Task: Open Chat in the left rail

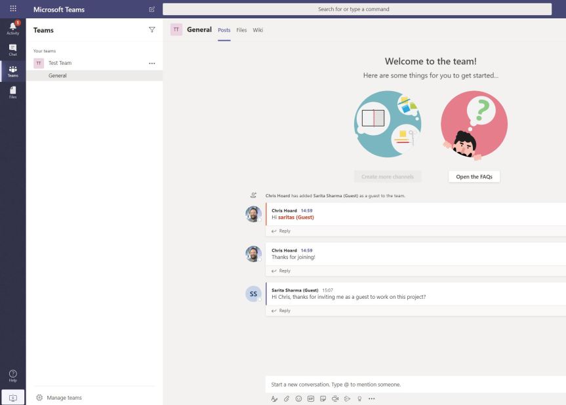Action: [x=12, y=50]
